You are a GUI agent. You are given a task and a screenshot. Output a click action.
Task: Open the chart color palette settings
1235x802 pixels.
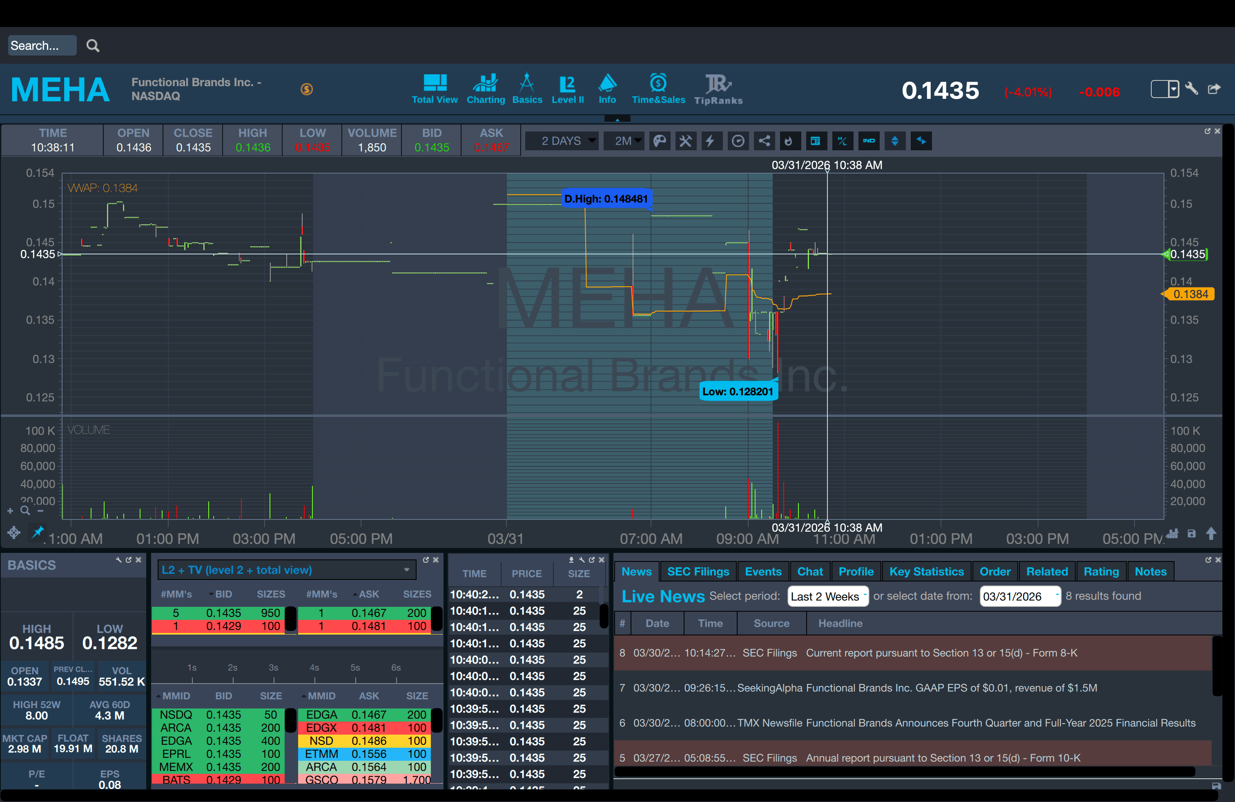tap(660, 141)
